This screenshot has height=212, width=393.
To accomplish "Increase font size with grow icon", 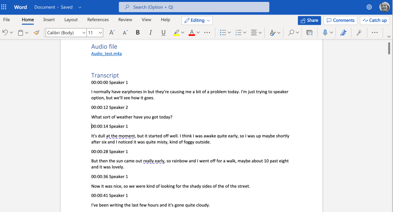I will [112, 33].
